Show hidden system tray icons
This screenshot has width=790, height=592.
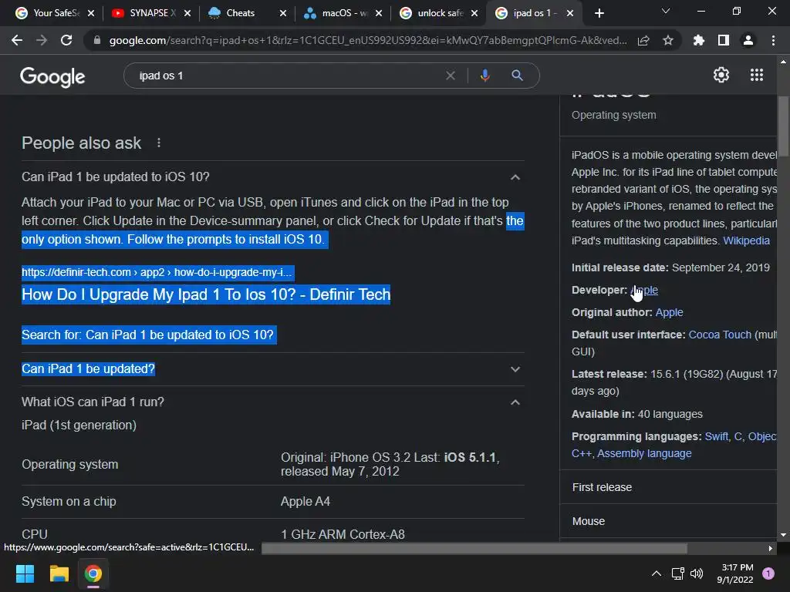click(657, 573)
